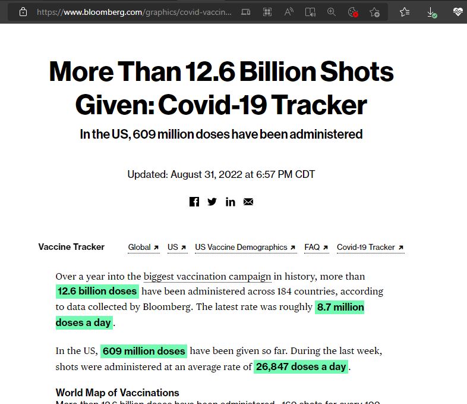467x404 pixels.
Task: Open the browser favorites list
Action: [x=405, y=12]
